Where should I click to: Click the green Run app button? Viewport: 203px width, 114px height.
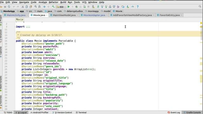[x=69, y=7]
